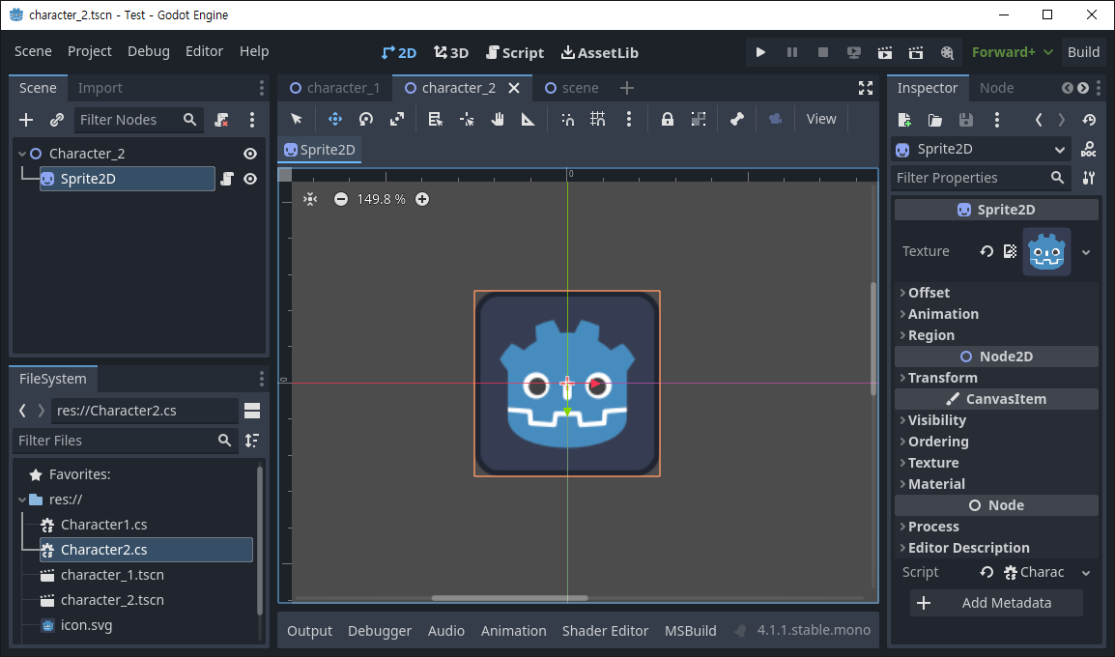Switch to character_1 scene tab
This screenshot has width=1115, height=657.
pos(335,88)
